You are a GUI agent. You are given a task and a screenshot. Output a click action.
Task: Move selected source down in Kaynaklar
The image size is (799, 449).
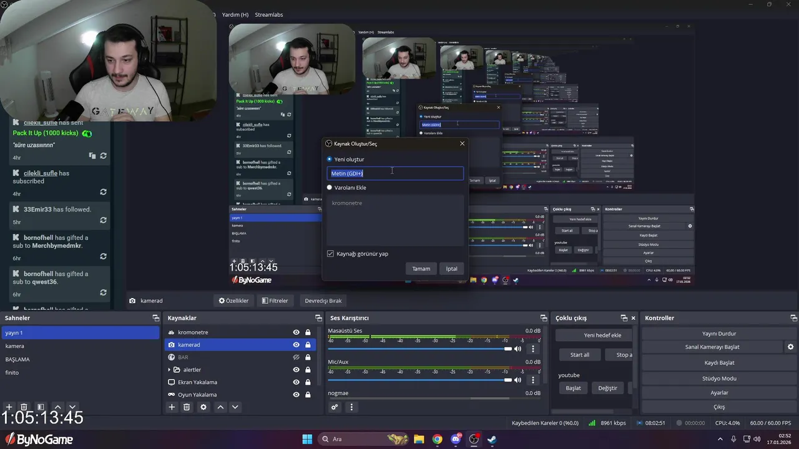tap(235, 407)
